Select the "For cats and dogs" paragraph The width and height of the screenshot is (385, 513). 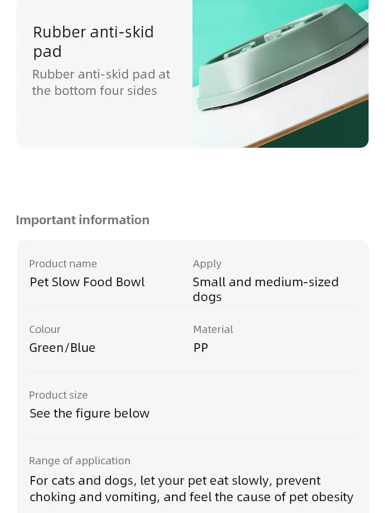(x=191, y=488)
